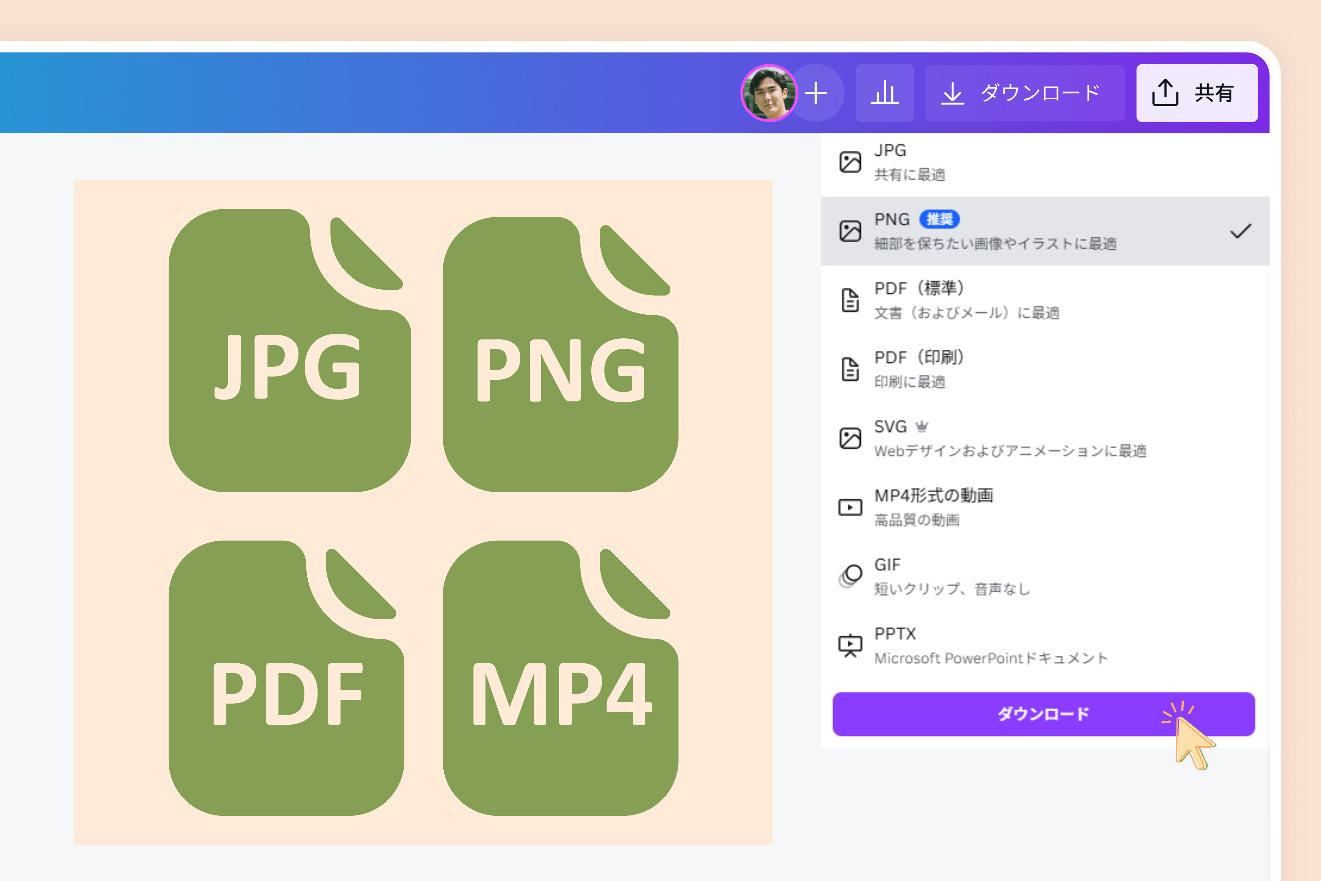Screen dimensions: 1321x881
Task: Click the purple ダウンロード button
Action: tap(1043, 714)
